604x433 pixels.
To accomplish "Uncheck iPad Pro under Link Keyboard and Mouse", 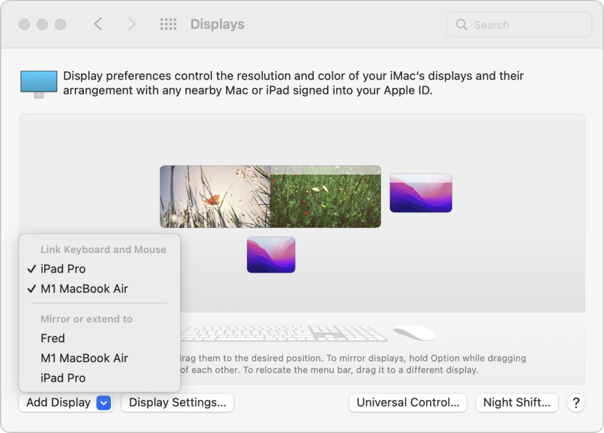I will point(99,268).
